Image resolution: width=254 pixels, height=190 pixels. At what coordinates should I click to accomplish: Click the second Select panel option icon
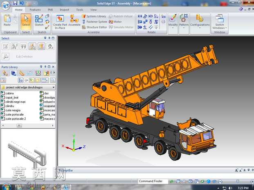(14, 47)
